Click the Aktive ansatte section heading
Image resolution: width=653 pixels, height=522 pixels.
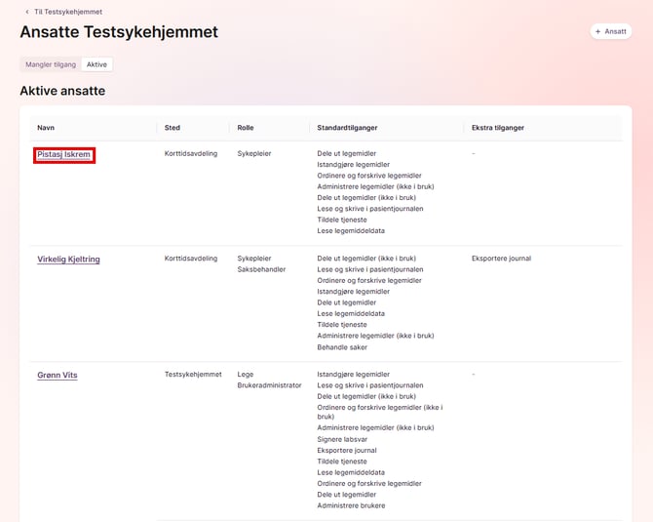click(x=62, y=91)
